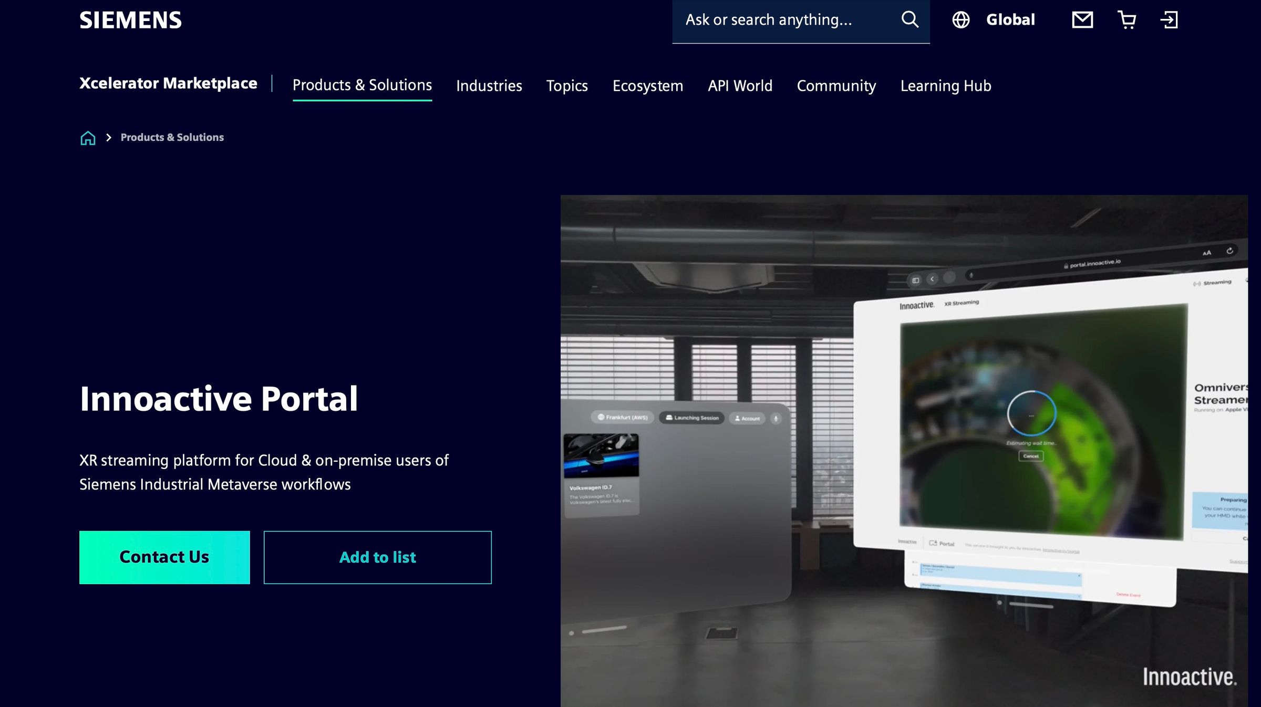Open the Topics menu
The width and height of the screenshot is (1261, 707).
pos(567,86)
